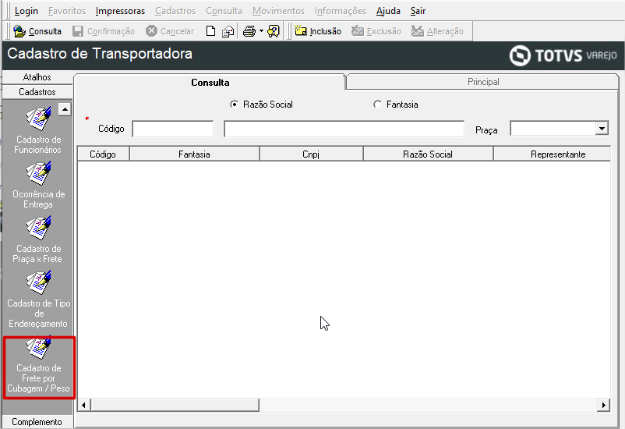Image resolution: width=625 pixels, height=429 pixels.
Task: Click the grid scroll left arrow
Action: (x=83, y=405)
